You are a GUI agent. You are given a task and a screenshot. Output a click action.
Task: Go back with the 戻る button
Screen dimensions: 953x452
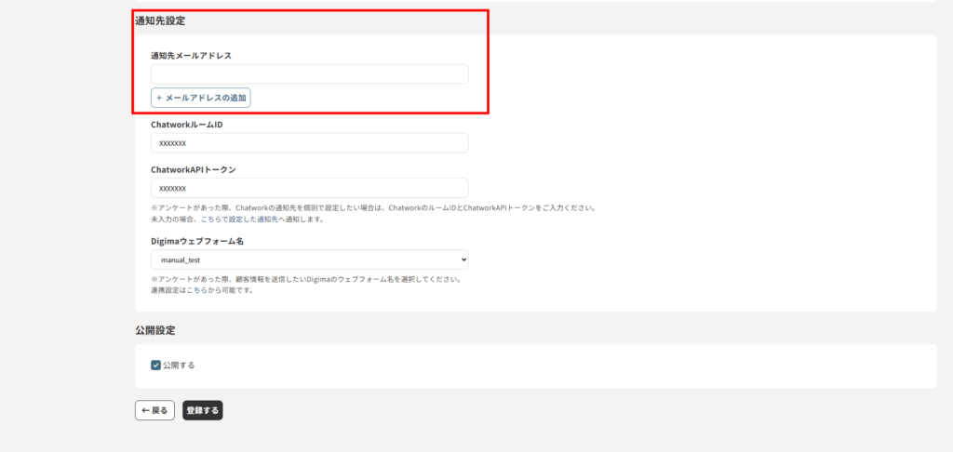click(x=154, y=410)
